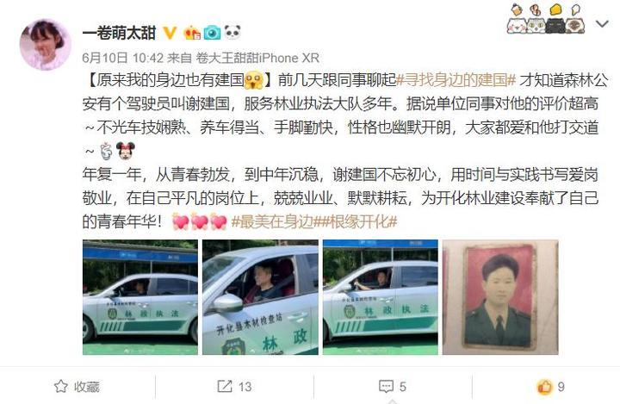Click the panda badge icon

tap(232, 32)
